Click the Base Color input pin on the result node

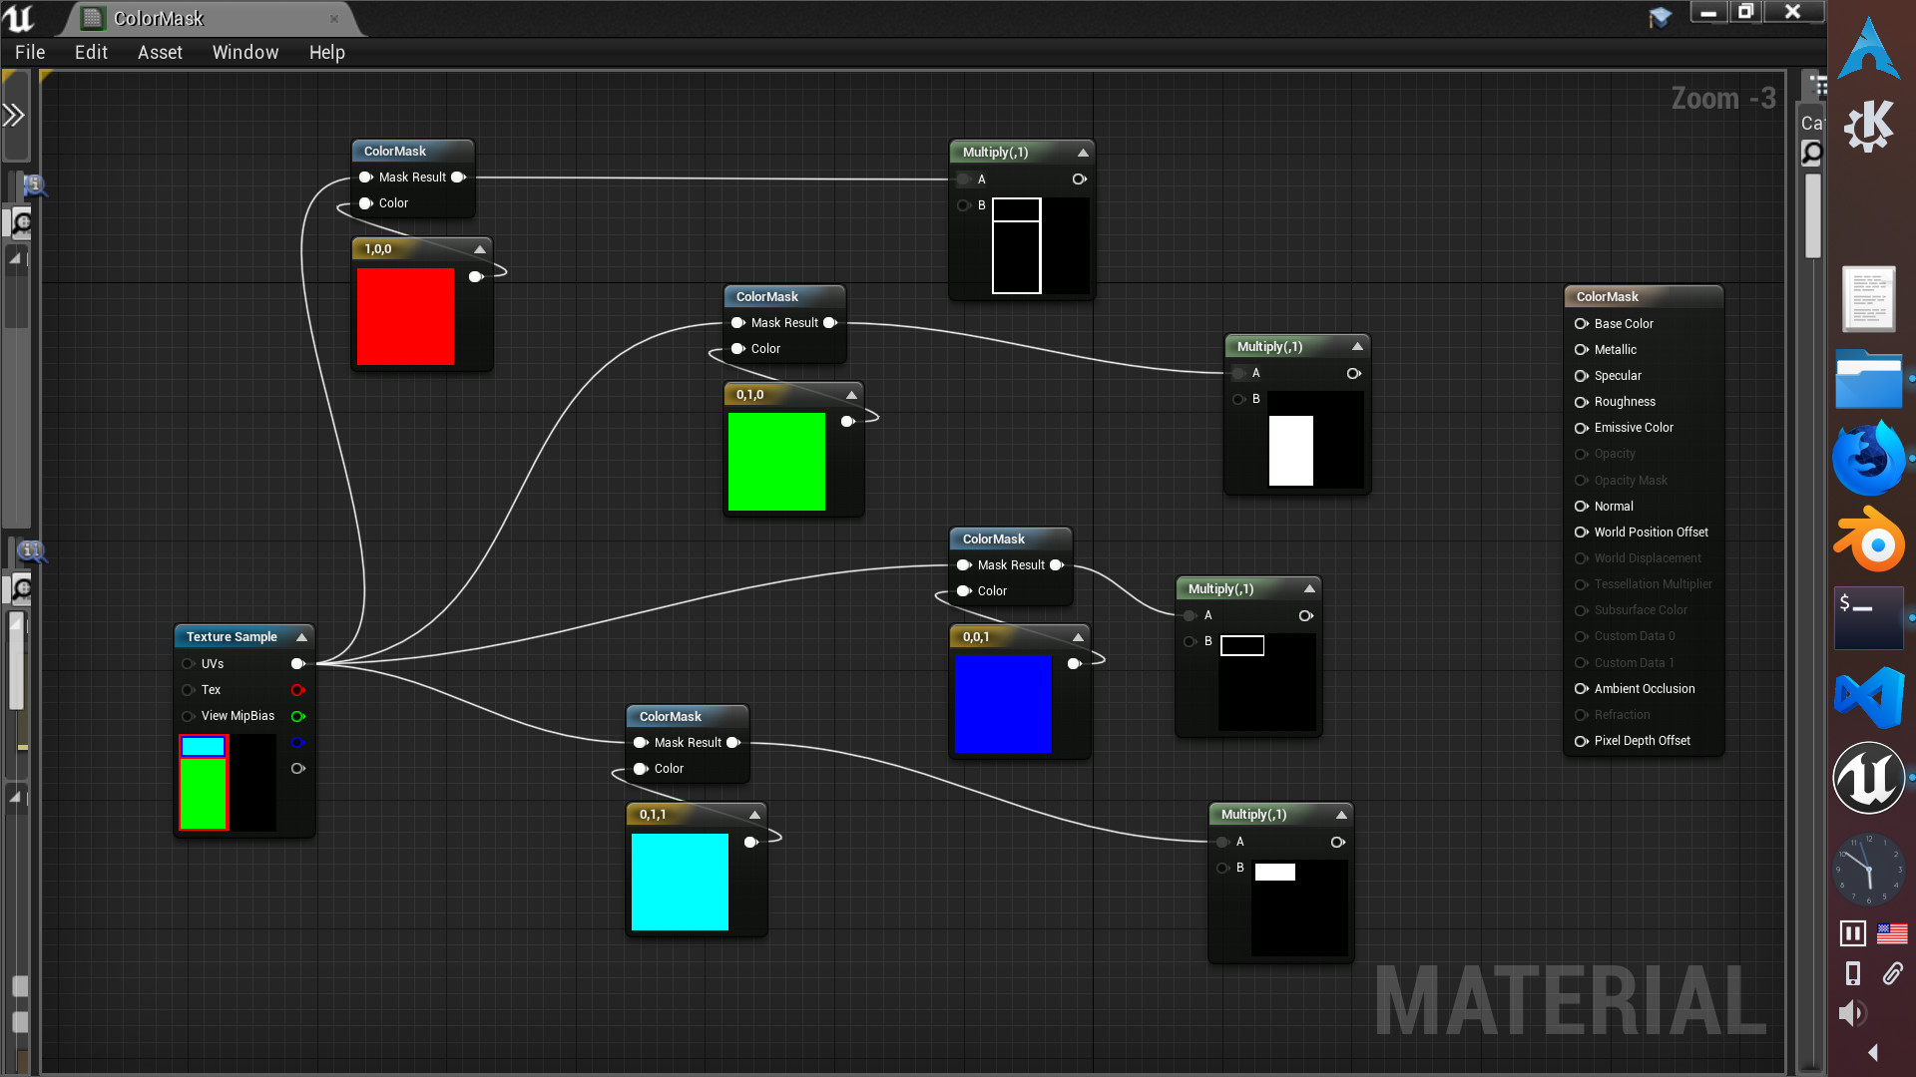1582,323
